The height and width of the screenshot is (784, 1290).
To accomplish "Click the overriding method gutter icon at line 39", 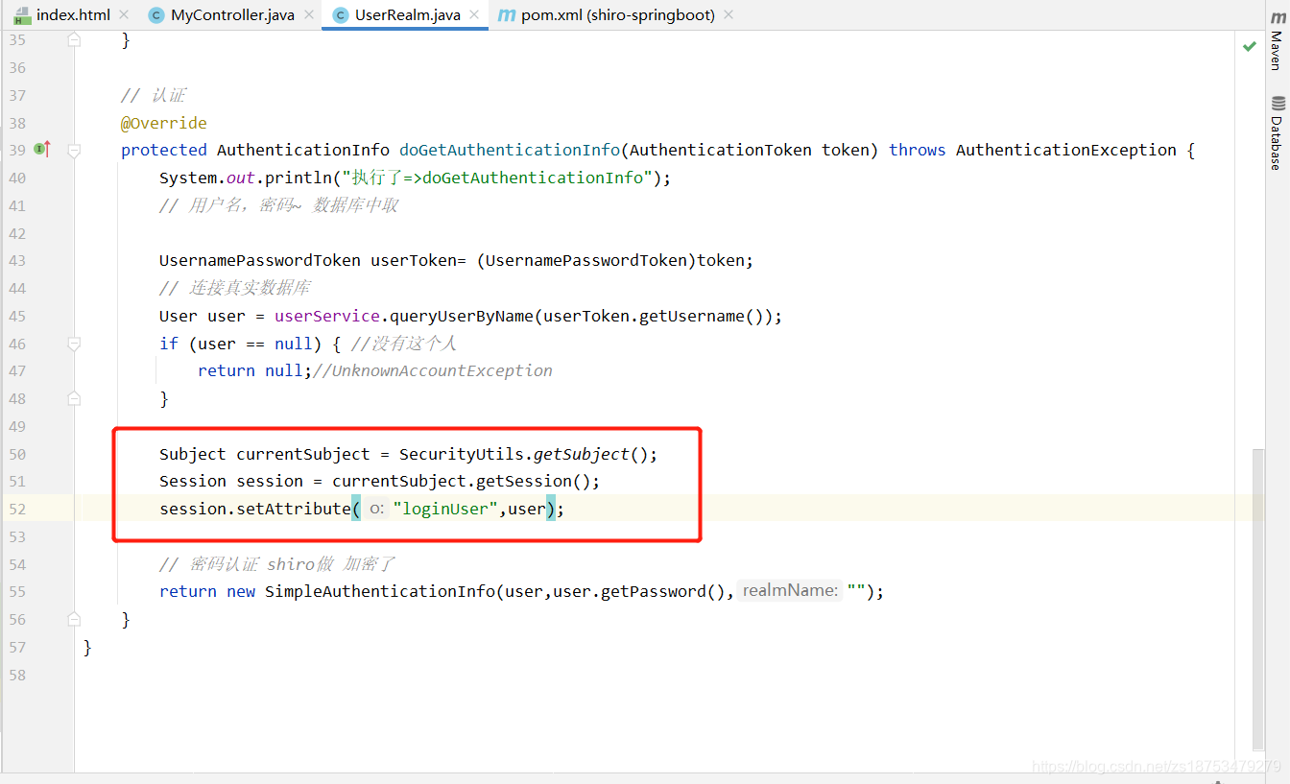I will [x=42, y=149].
